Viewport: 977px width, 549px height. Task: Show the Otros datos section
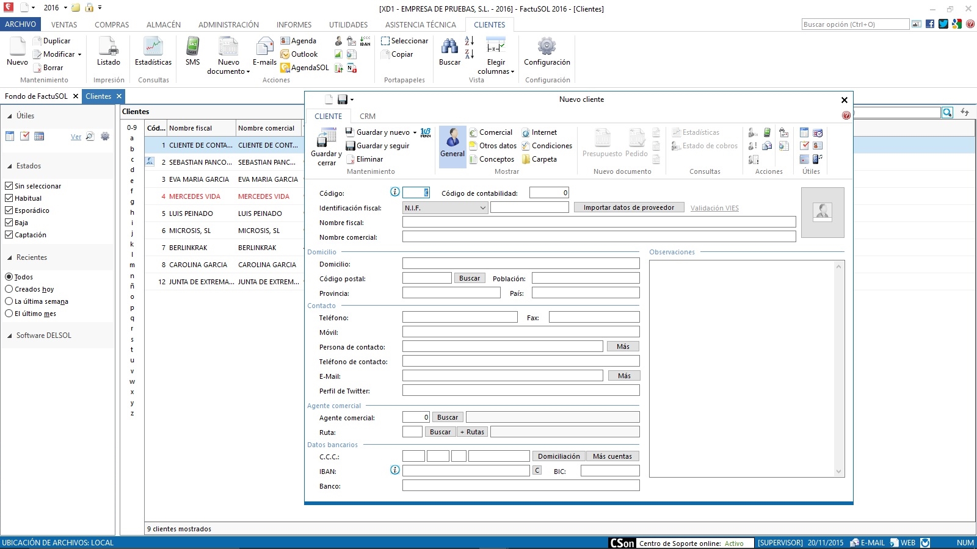(x=493, y=146)
